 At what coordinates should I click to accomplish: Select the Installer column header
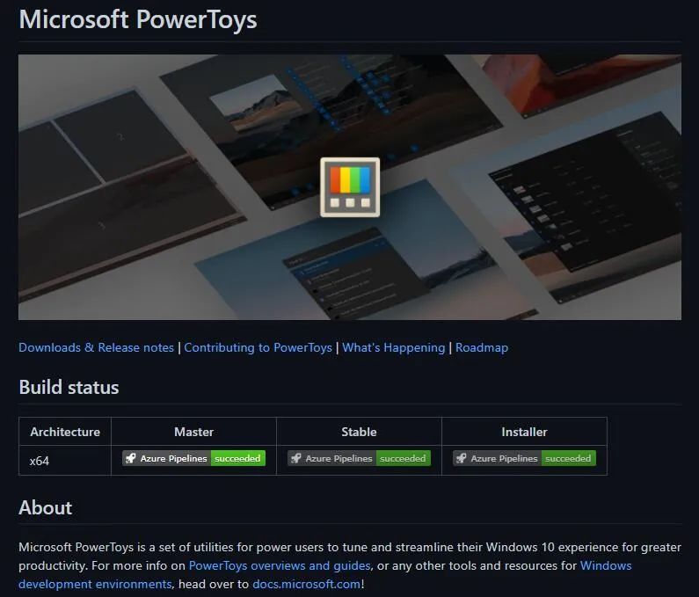pyautogui.click(x=524, y=432)
